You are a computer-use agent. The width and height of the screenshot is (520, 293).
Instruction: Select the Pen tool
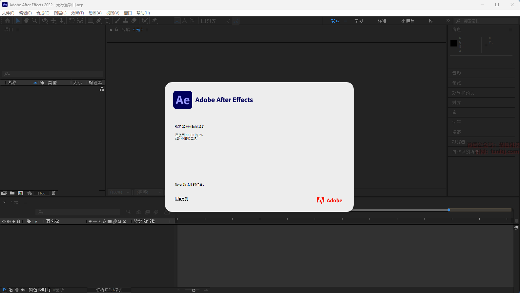click(x=99, y=21)
